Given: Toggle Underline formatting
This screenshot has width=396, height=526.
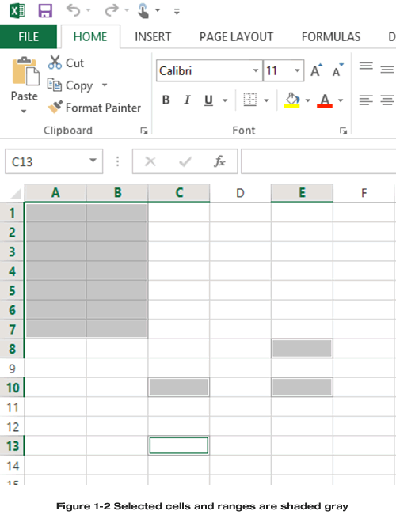Looking at the screenshot, I should coord(208,100).
